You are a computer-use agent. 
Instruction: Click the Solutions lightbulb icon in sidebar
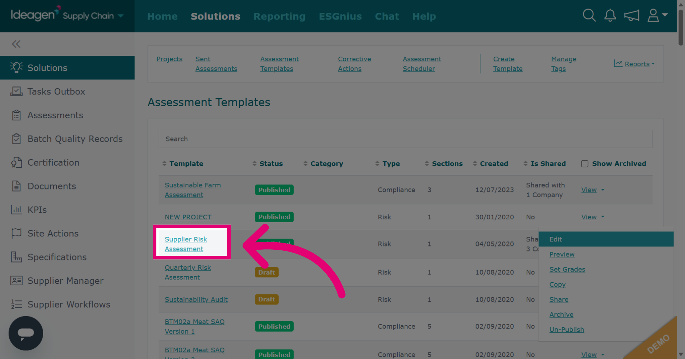(16, 67)
